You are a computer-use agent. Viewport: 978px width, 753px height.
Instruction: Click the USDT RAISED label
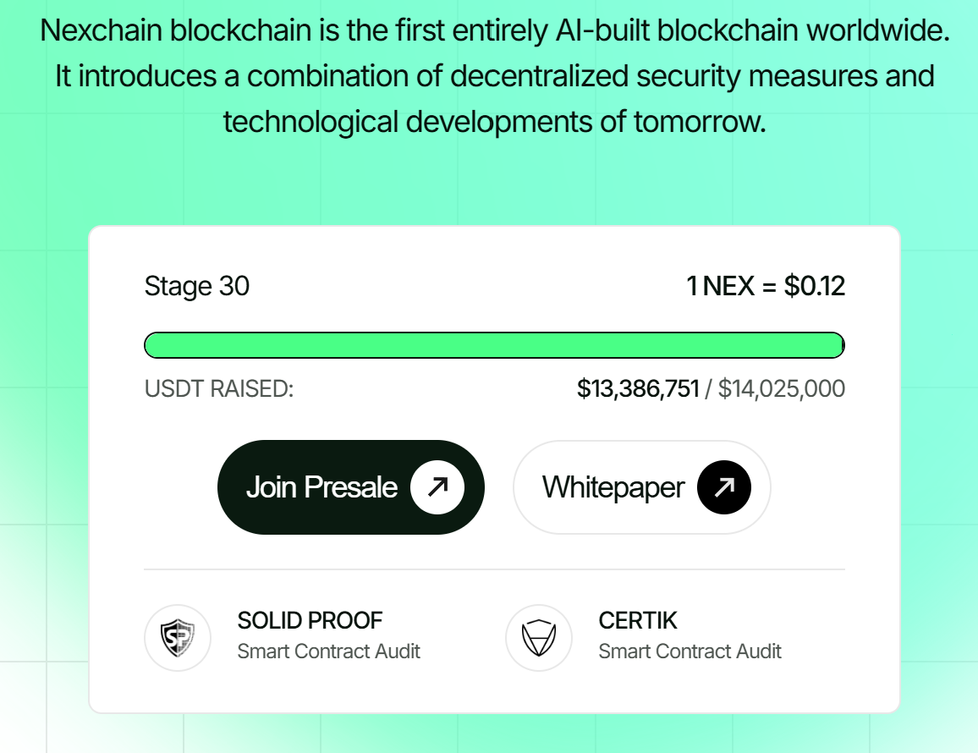coord(218,389)
